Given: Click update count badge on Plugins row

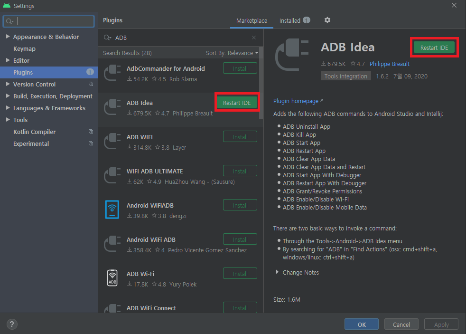Looking at the screenshot, I should pyautogui.click(x=90, y=72).
